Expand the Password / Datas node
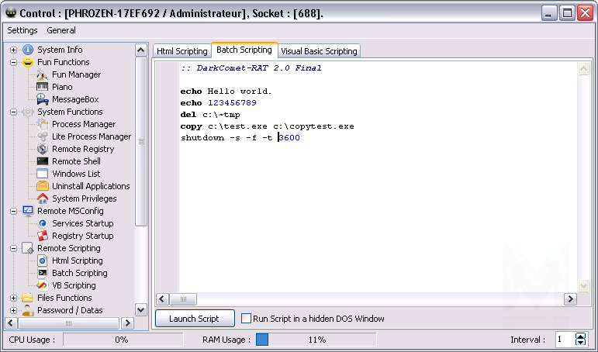 pos(13,310)
